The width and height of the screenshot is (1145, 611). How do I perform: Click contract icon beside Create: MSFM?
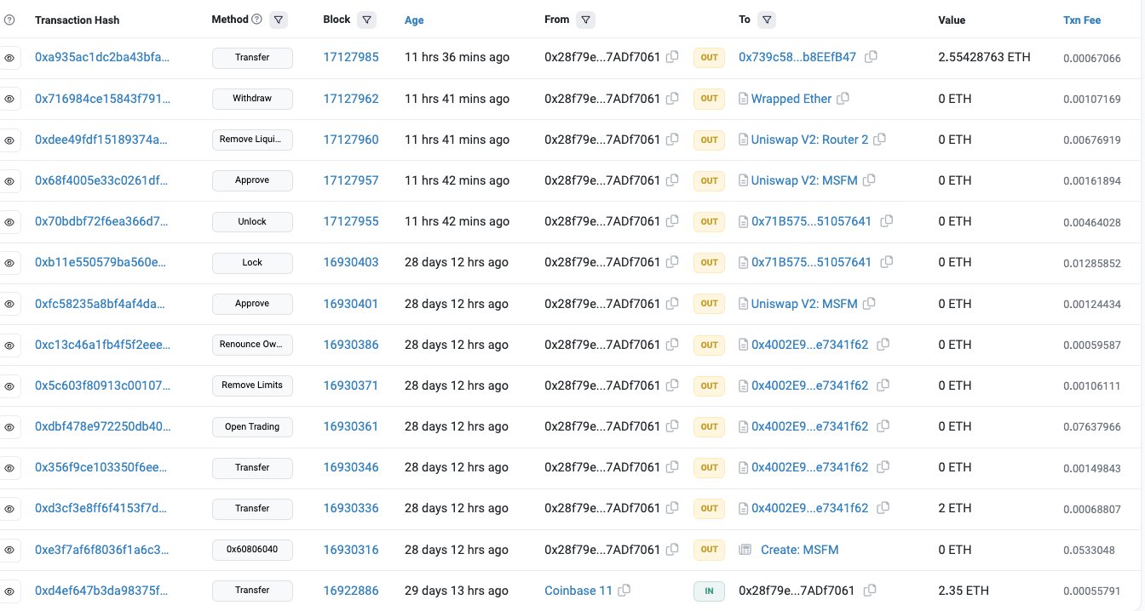click(x=745, y=550)
